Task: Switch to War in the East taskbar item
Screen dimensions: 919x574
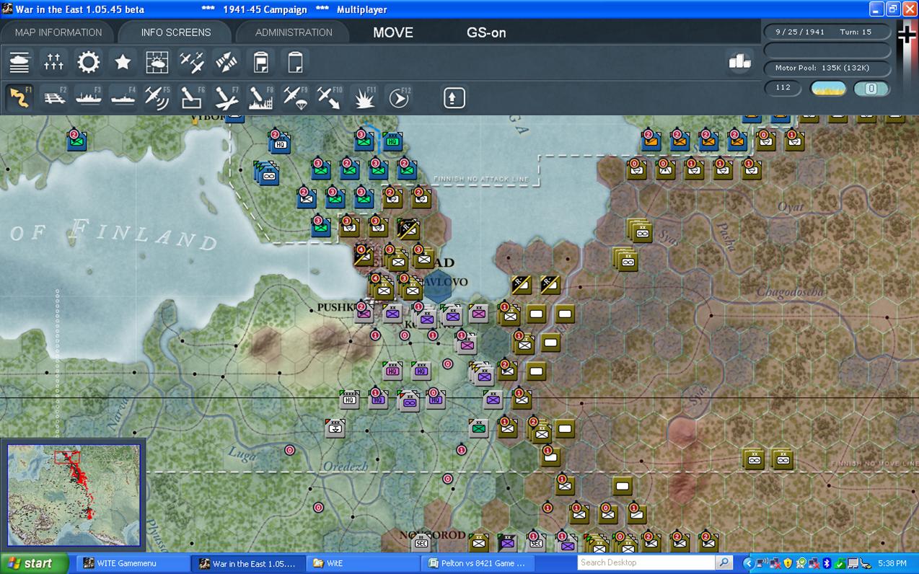Action: (x=248, y=563)
